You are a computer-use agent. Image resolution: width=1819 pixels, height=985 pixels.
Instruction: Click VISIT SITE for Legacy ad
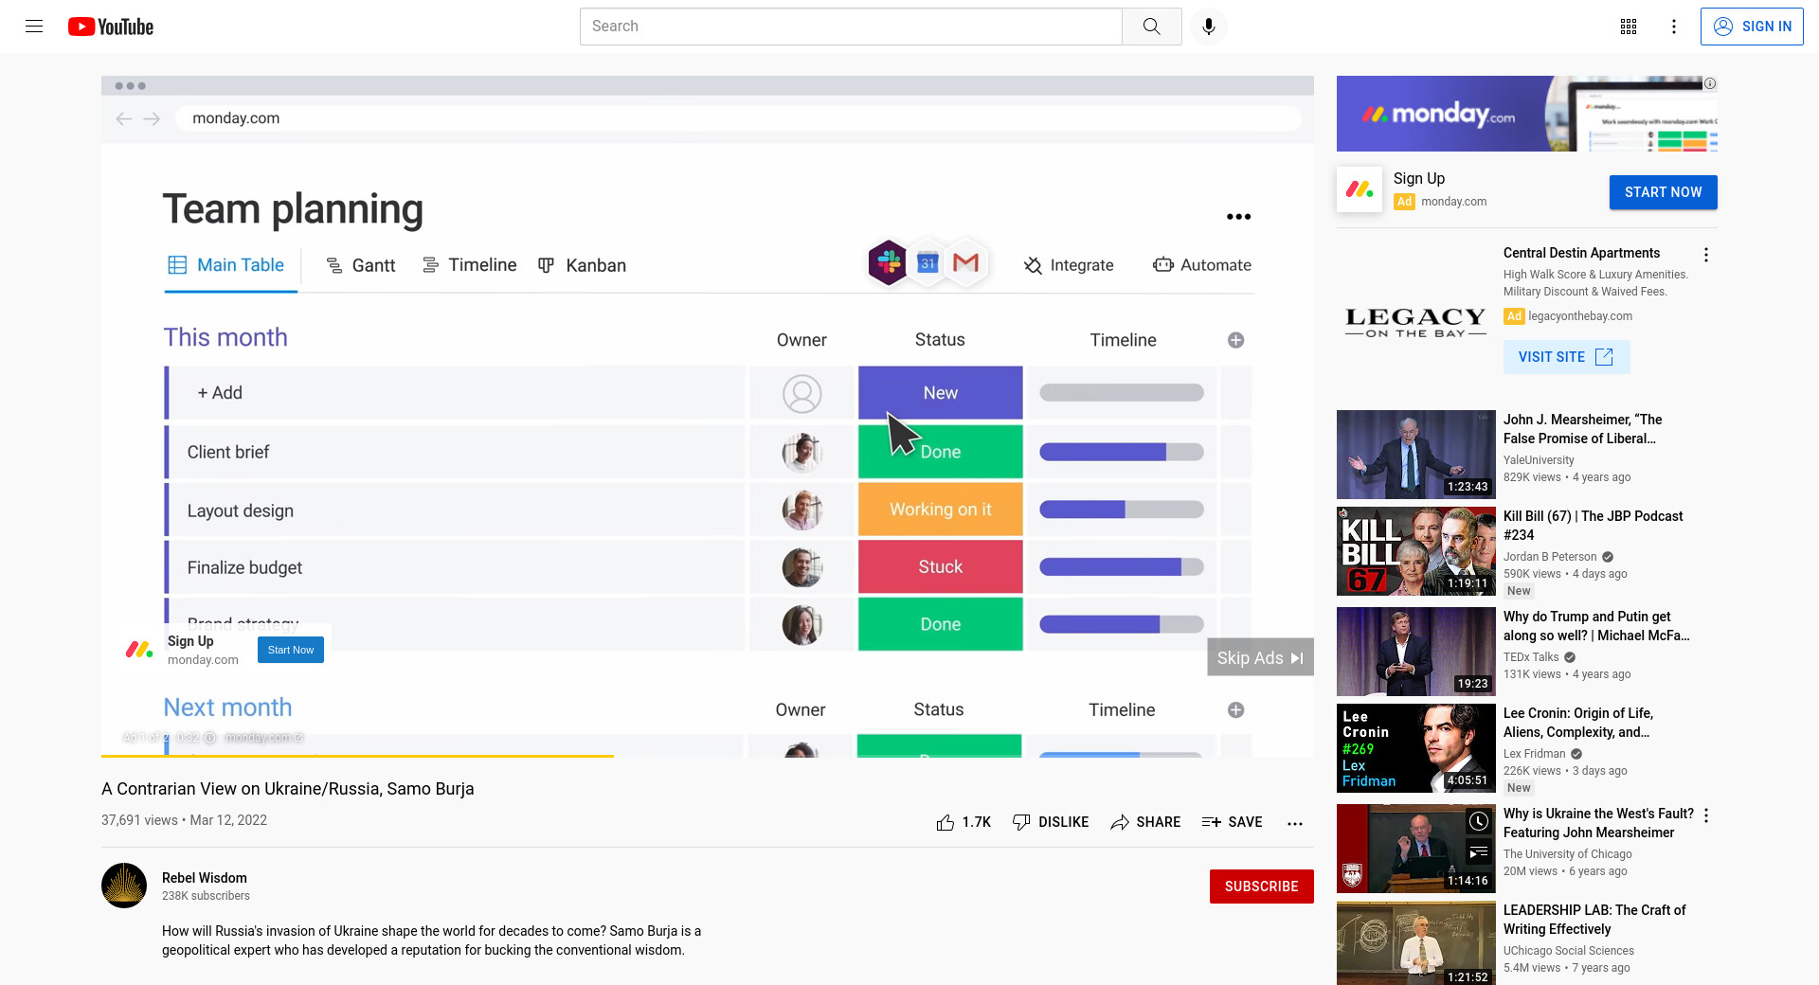coord(1566,357)
